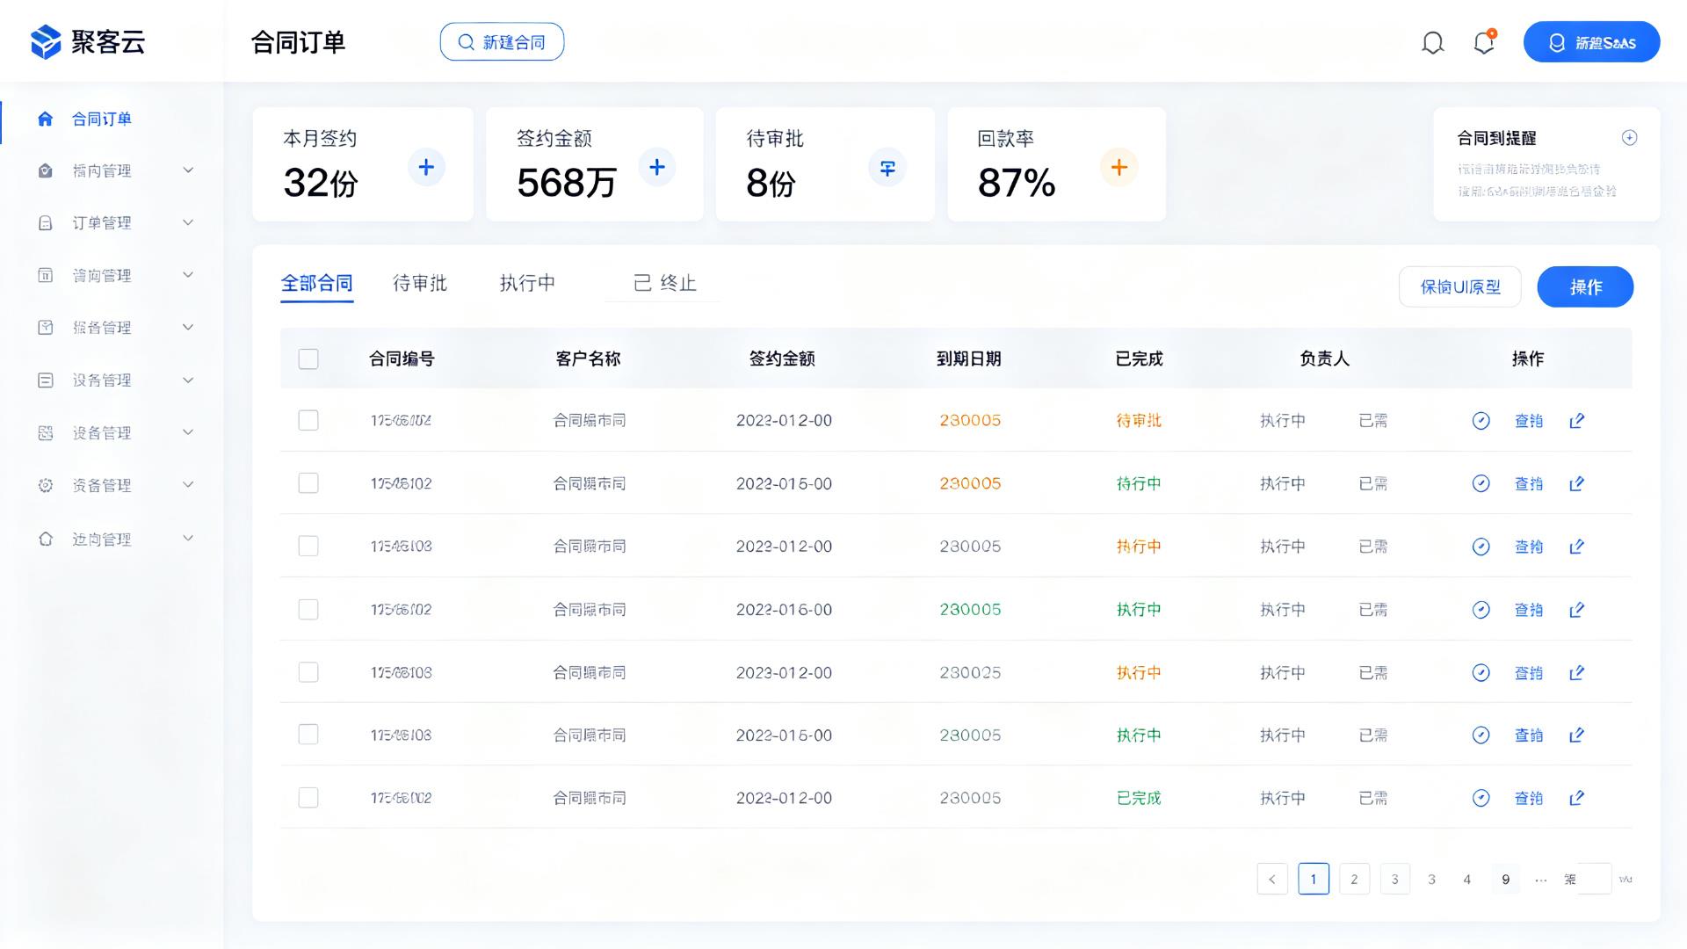
Task: Go to page 9 in pagination
Action: click(1506, 879)
